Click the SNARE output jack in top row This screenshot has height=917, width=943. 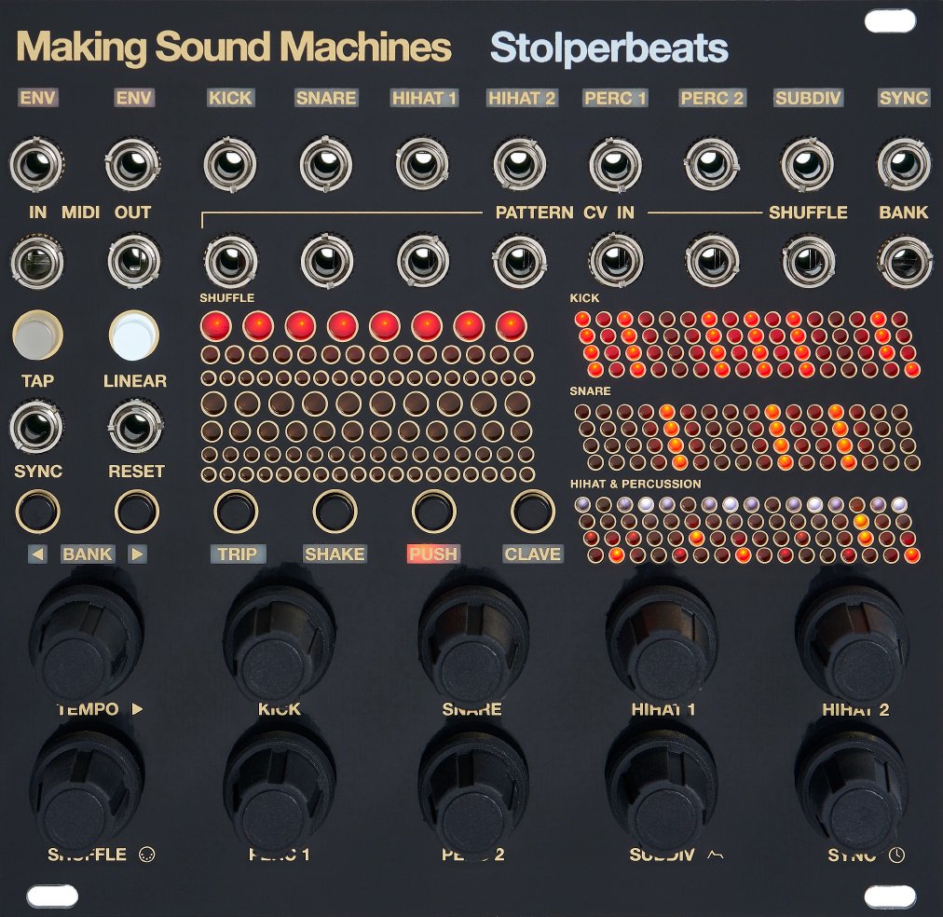[x=326, y=164]
